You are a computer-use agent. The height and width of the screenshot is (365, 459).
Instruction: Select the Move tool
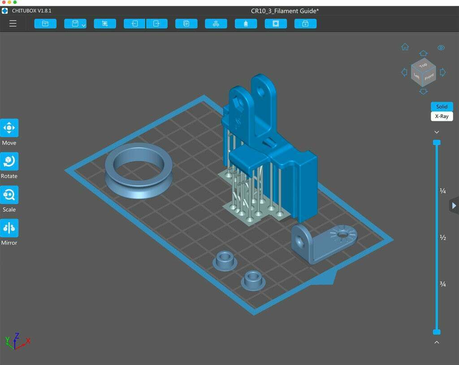[9, 128]
